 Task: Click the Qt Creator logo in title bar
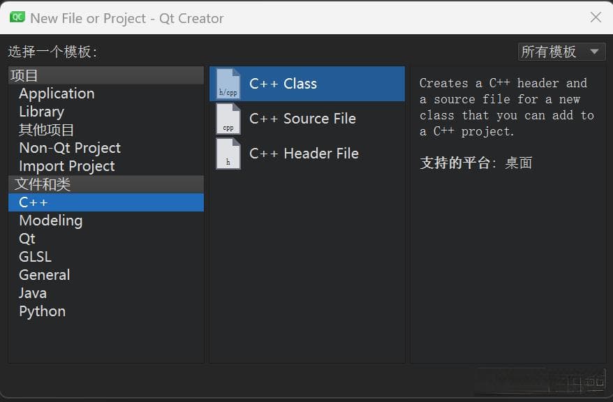coord(17,17)
